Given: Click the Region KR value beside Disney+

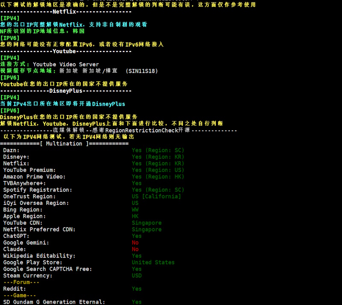Looking at the screenshot, I should click(158, 157).
